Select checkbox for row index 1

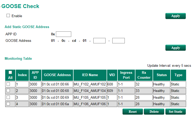pyautogui.click(x=8, y=84)
